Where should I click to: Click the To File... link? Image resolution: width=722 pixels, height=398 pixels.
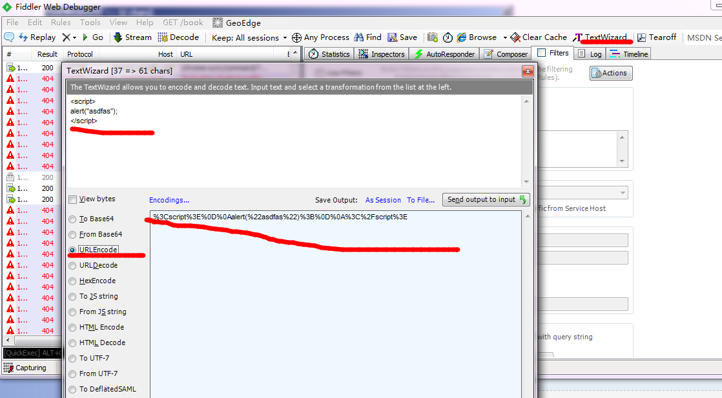[x=420, y=200]
